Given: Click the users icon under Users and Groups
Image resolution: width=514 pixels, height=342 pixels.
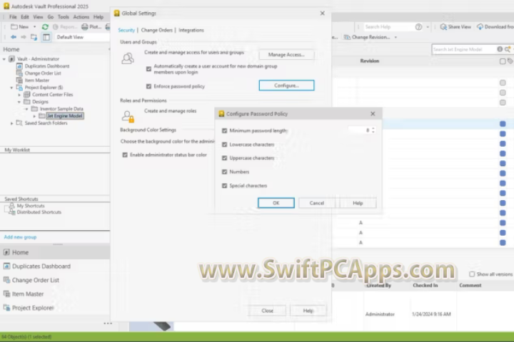Looking at the screenshot, I should click(128, 58).
